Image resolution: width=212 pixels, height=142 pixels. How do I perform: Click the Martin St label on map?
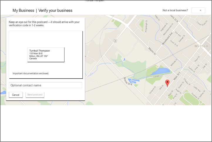(152, 51)
